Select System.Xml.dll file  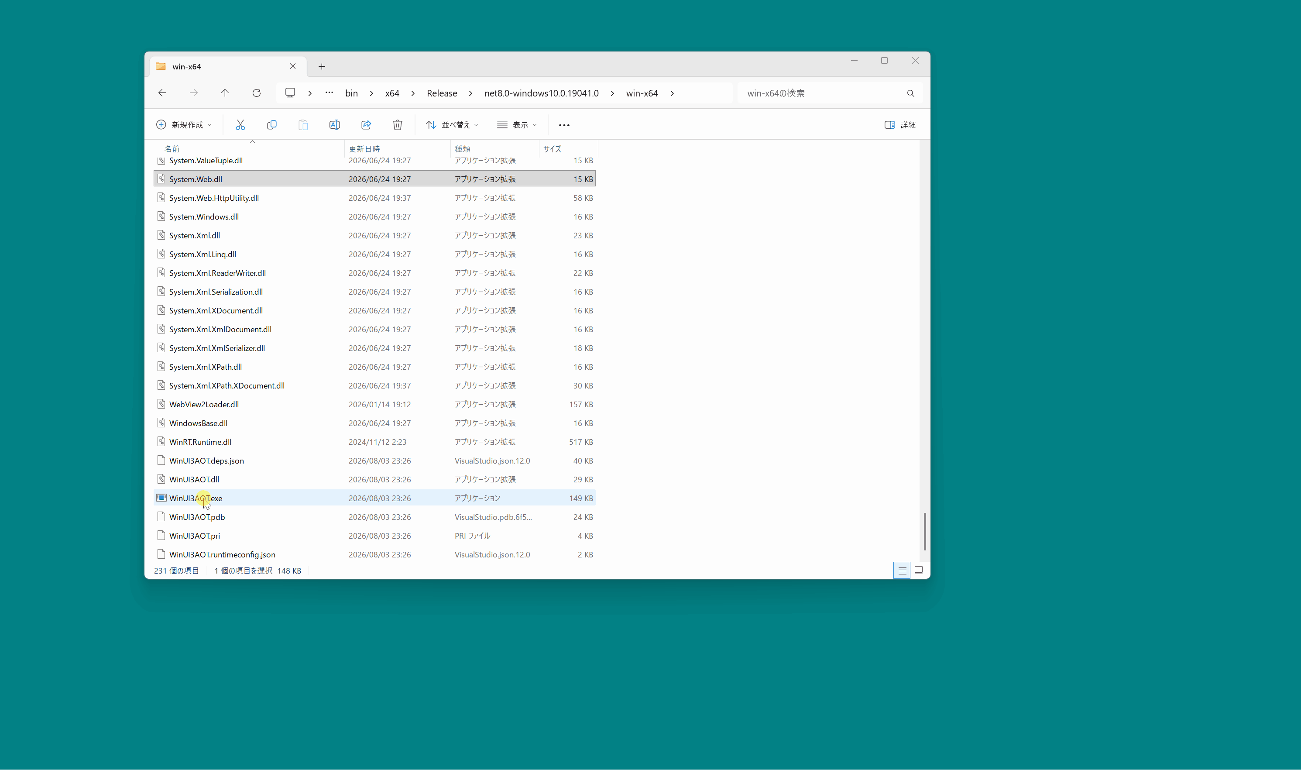click(374, 236)
